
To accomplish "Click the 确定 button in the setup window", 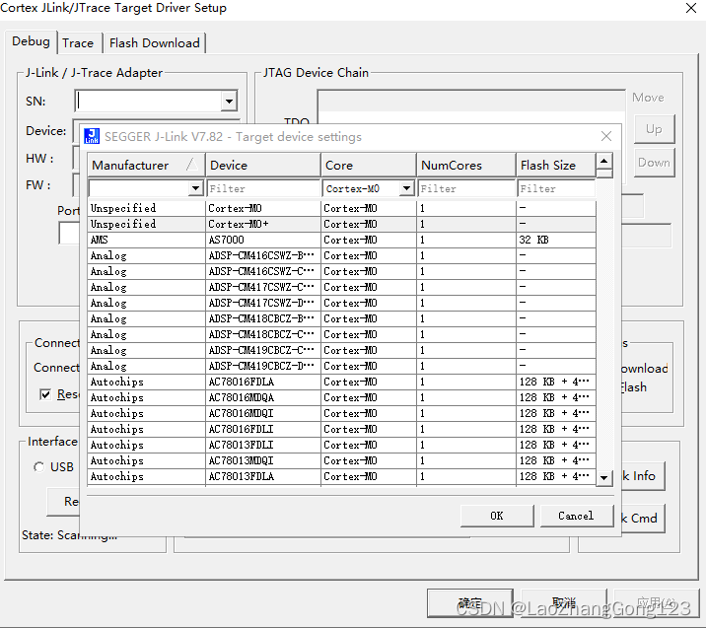I will pyautogui.click(x=470, y=603).
